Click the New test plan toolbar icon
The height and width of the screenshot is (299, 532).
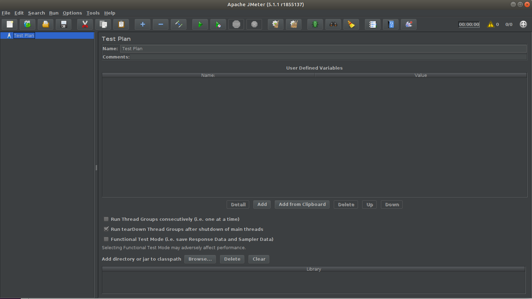[x=10, y=24]
